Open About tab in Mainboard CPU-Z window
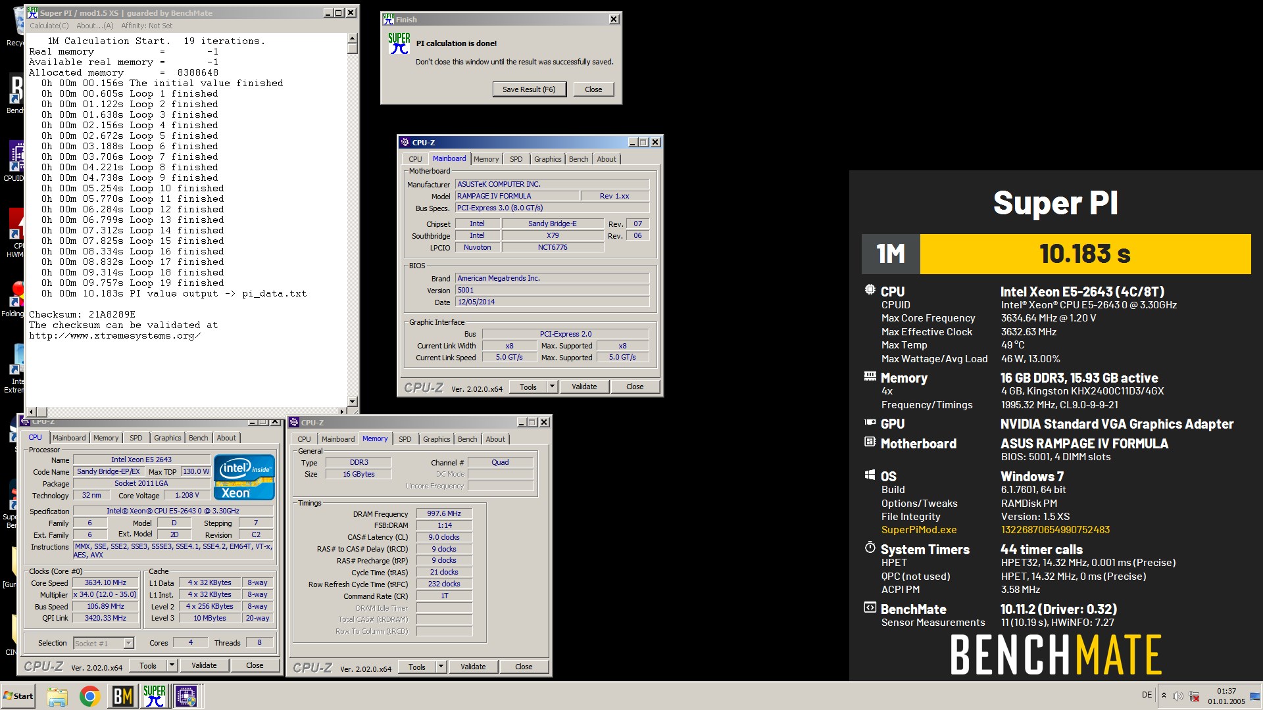 [607, 159]
